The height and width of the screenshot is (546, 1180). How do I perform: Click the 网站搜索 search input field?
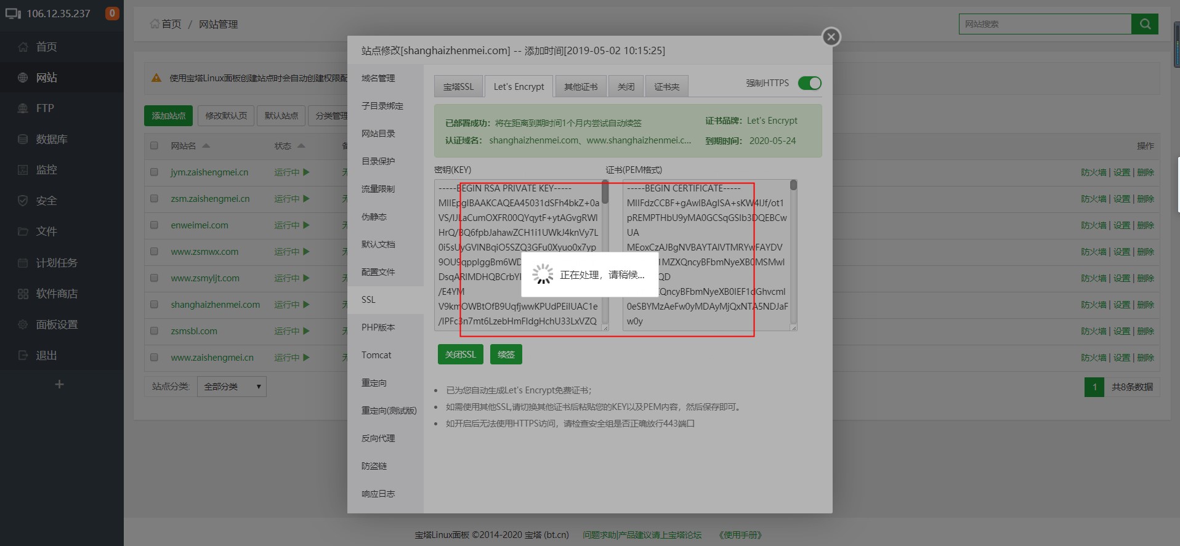click(1045, 24)
